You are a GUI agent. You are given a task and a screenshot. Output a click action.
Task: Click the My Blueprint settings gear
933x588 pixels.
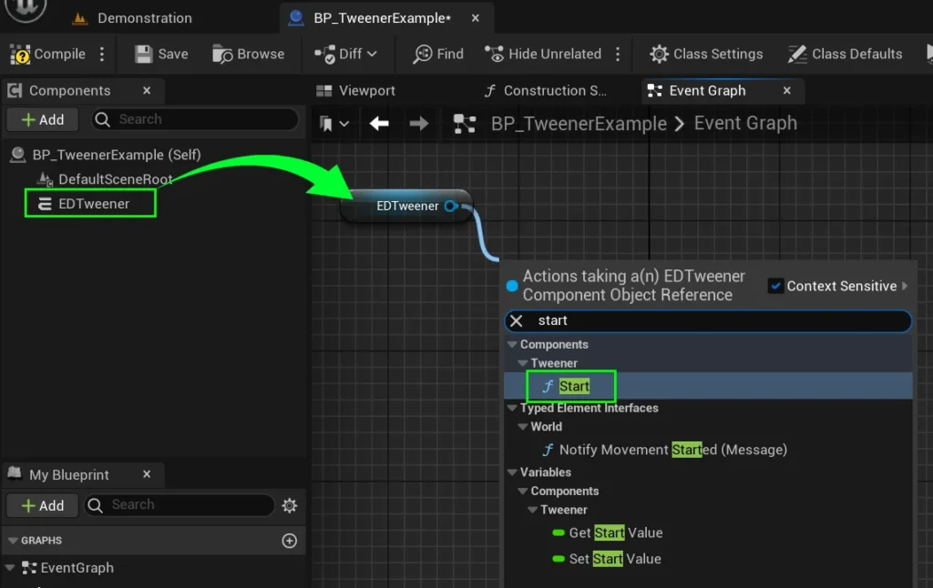tap(290, 505)
